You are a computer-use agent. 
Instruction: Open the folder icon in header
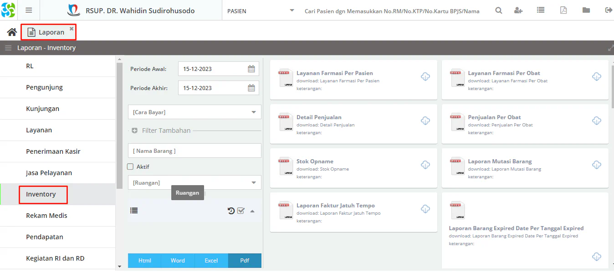586,10
